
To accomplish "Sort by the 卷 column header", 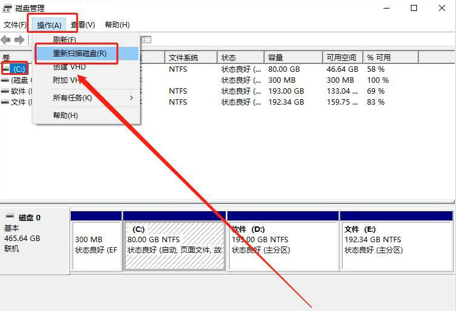I will coord(16,57).
